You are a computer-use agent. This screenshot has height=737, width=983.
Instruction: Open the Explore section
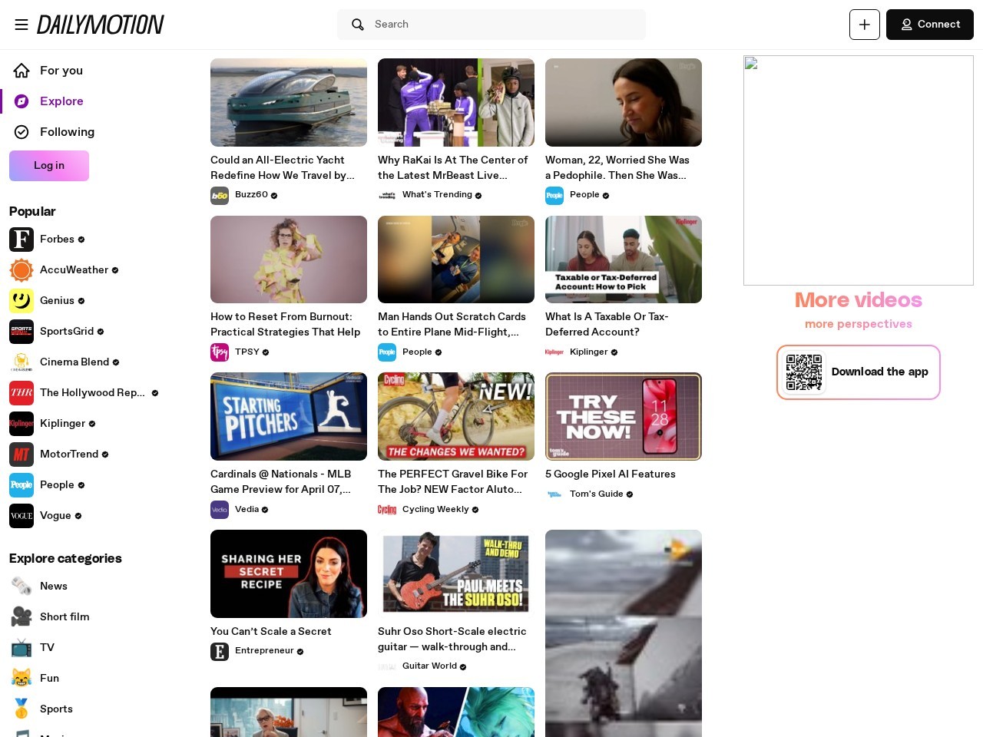click(x=61, y=101)
